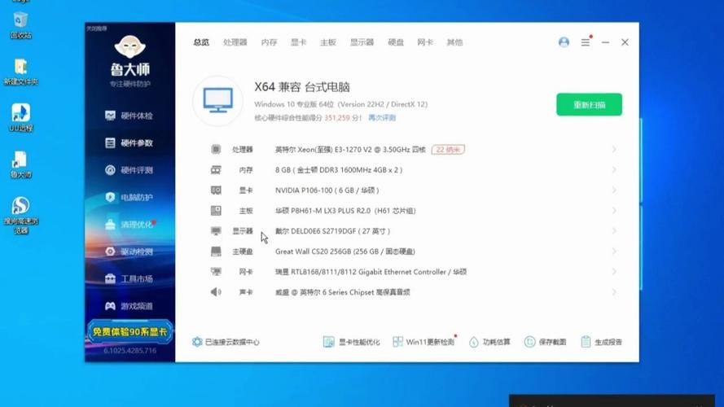
Task: Expand the 主硬盘 Great Wall CS20 row arrow
Action: click(614, 252)
